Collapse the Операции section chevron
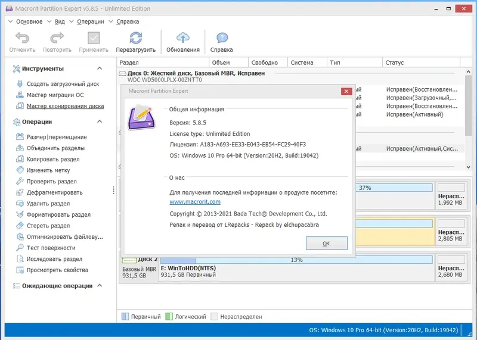 (100, 121)
